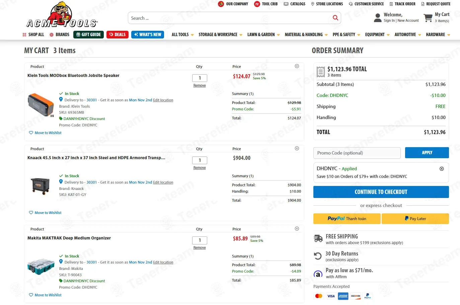460x305 pixels.
Task: Open Makita organizer product thumbnail
Action: [41, 267]
